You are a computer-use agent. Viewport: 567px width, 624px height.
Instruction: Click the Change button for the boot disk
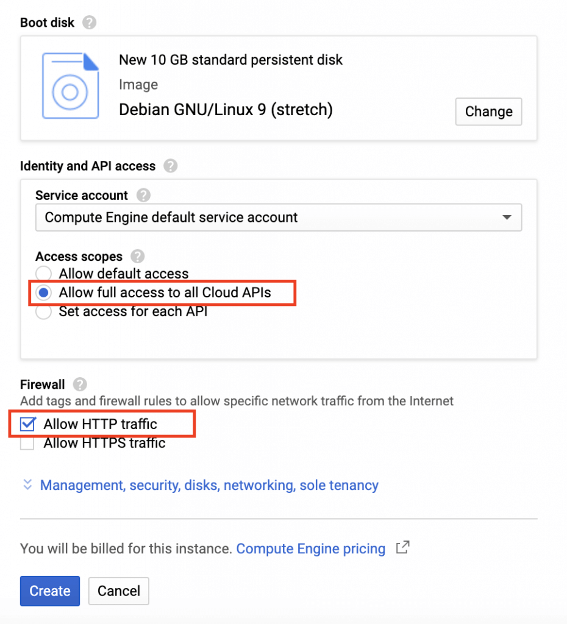click(x=488, y=112)
